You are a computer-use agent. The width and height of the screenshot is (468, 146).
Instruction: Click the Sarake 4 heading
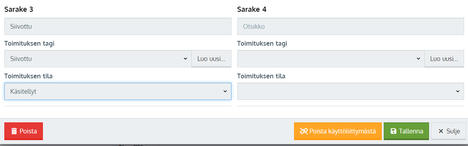(252, 9)
